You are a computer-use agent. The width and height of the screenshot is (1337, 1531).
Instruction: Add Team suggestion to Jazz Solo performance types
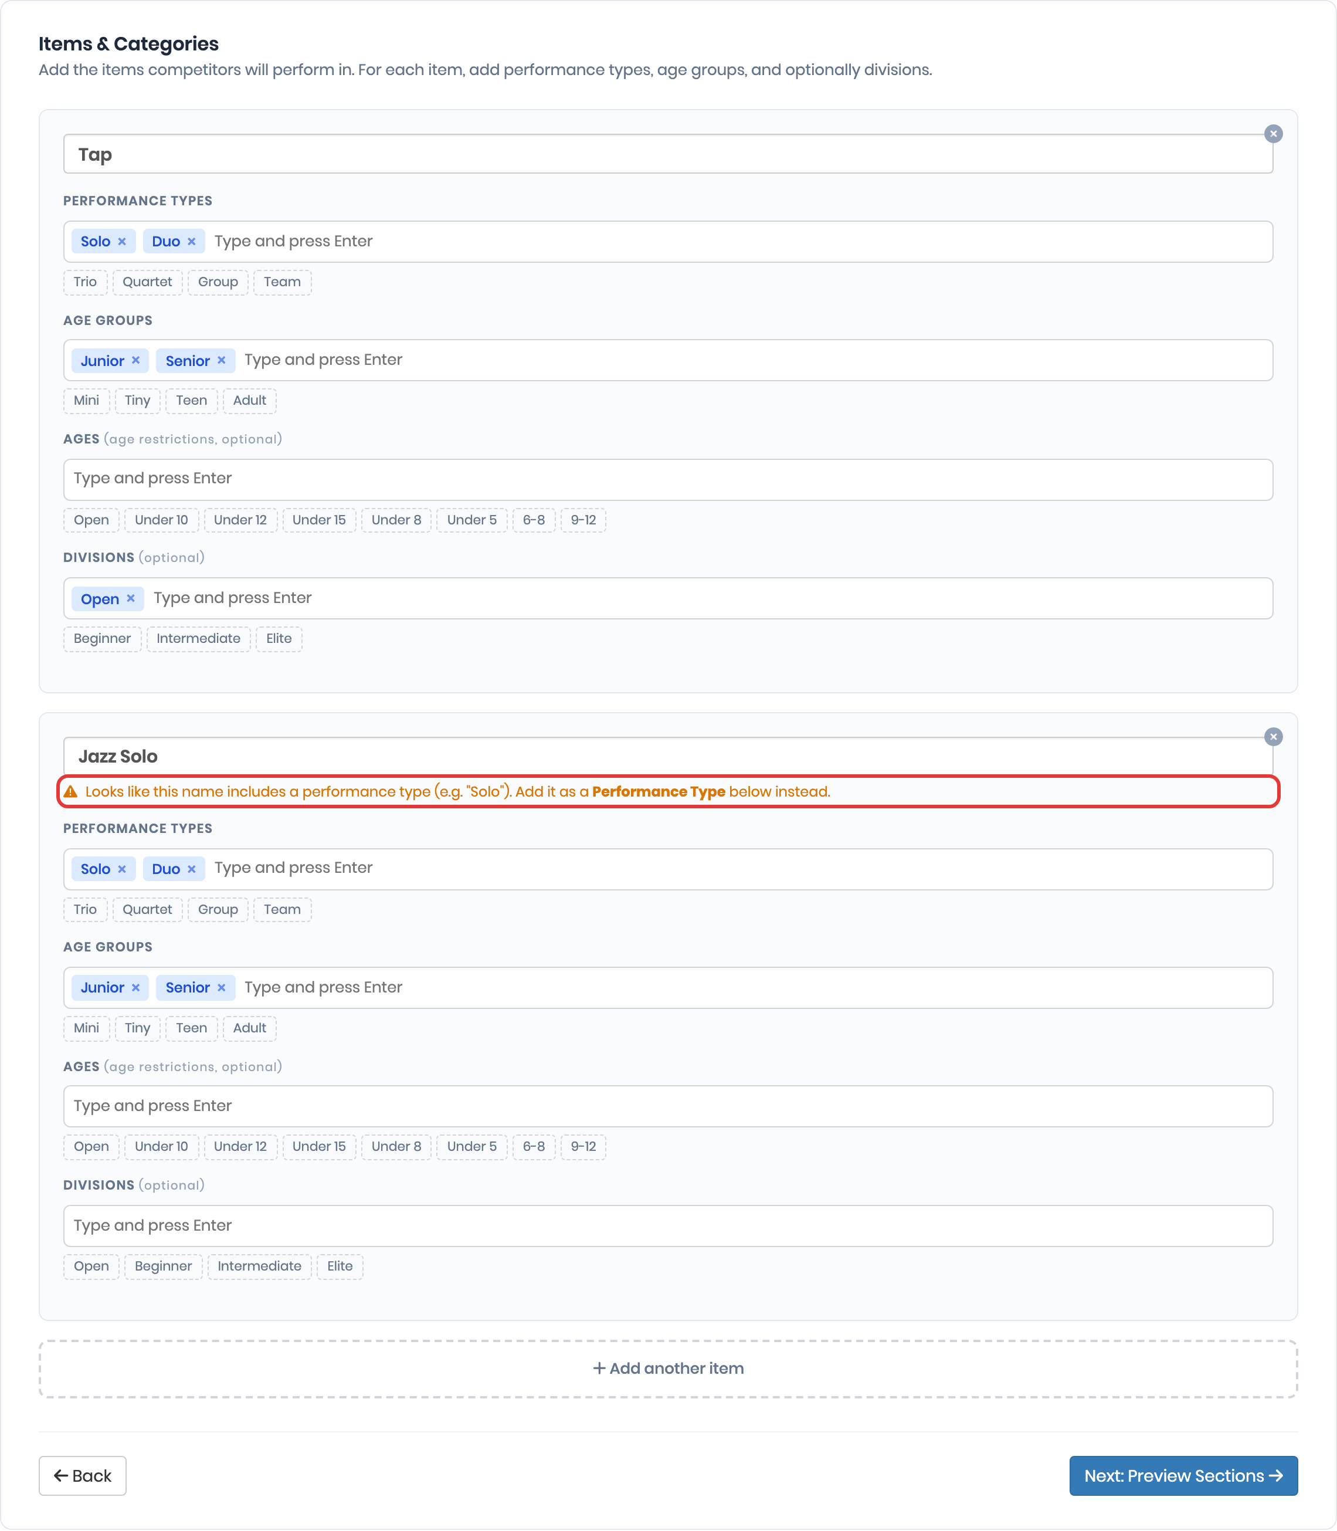(282, 910)
